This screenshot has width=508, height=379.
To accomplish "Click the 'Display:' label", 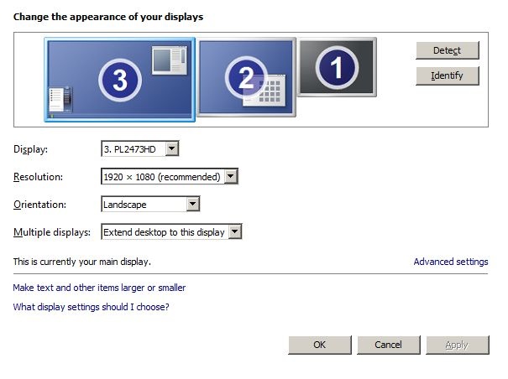I will [x=30, y=149].
